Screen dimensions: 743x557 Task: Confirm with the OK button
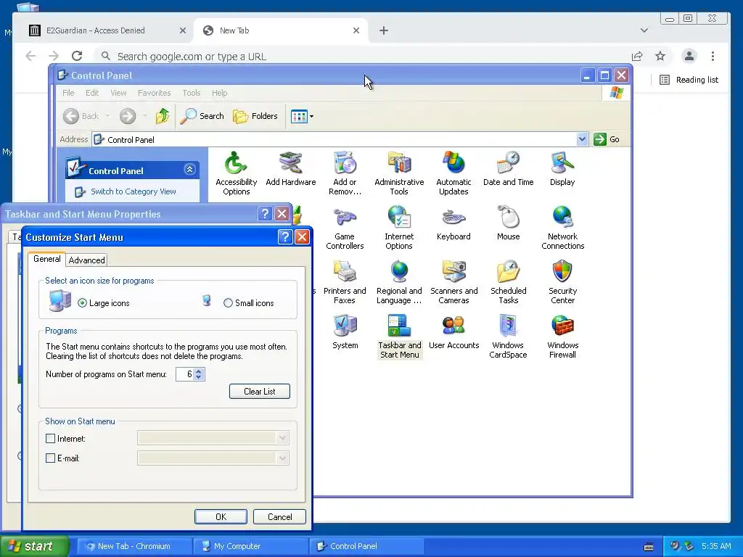[221, 516]
